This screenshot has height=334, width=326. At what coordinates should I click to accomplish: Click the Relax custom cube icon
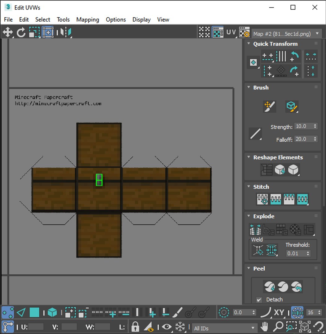click(x=293, y=170)
